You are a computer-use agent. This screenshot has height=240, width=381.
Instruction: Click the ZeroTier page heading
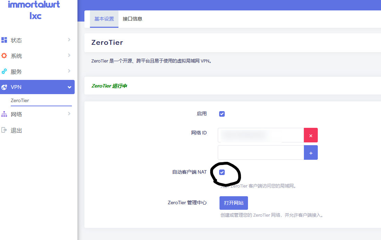107,42
